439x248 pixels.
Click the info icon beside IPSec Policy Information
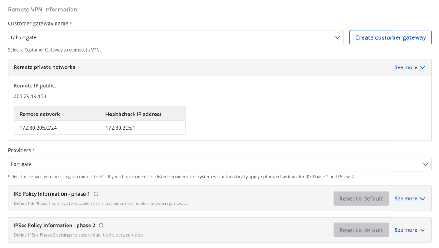pos(101,225)
